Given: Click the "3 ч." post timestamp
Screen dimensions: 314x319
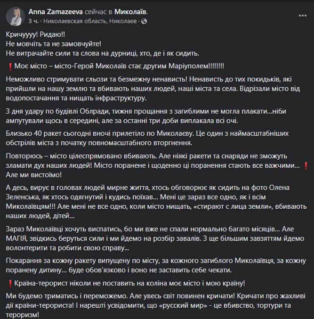Looking at the screenshot, I should point(33,22).
